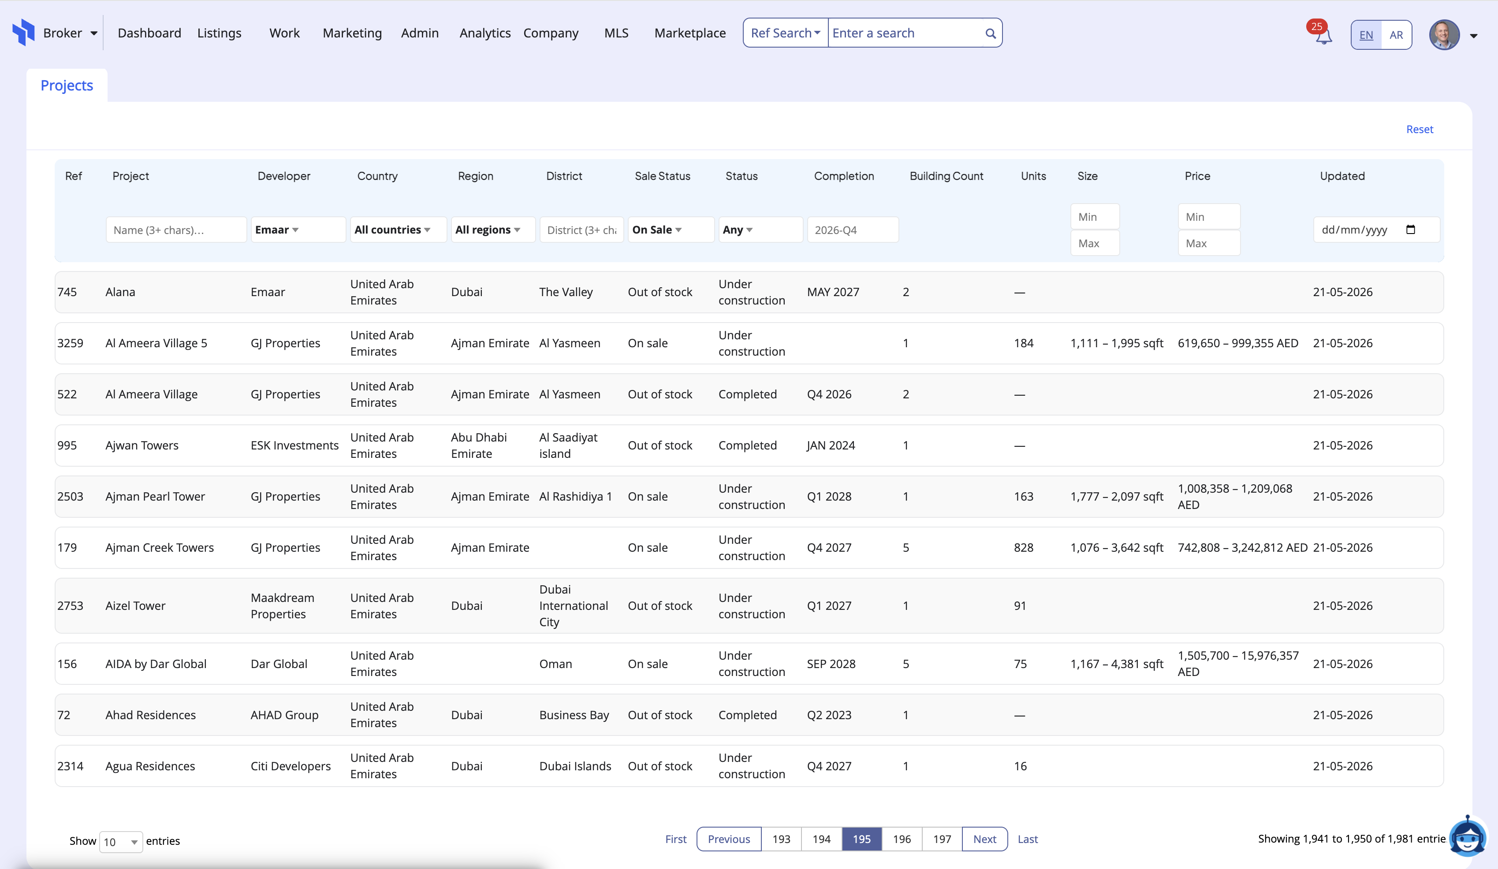Open the Ahad Residences row

[749, 715]
